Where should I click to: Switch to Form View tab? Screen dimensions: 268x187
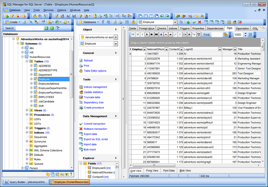pos(152,170)
